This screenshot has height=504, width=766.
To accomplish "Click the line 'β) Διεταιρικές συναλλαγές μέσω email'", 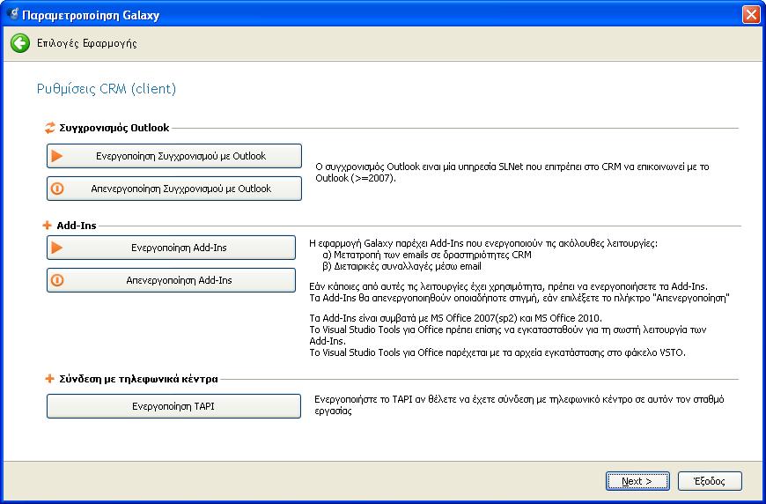I will [x=402, y=266].
